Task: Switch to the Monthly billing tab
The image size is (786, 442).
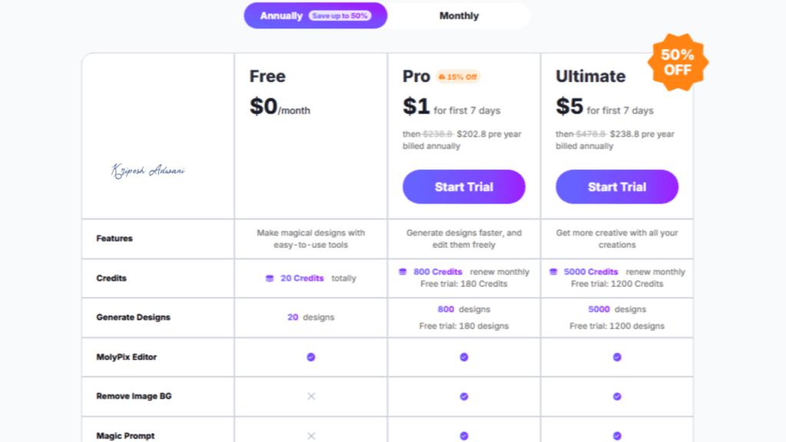Action: click(x=458, y=15)
